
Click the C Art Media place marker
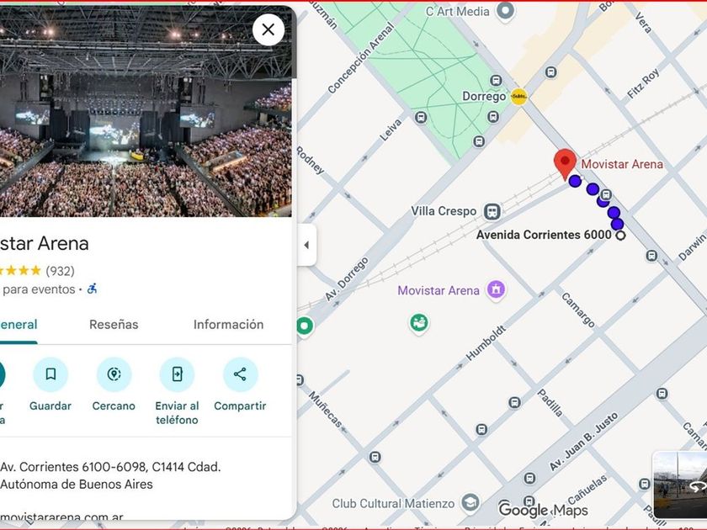(506, 11)
